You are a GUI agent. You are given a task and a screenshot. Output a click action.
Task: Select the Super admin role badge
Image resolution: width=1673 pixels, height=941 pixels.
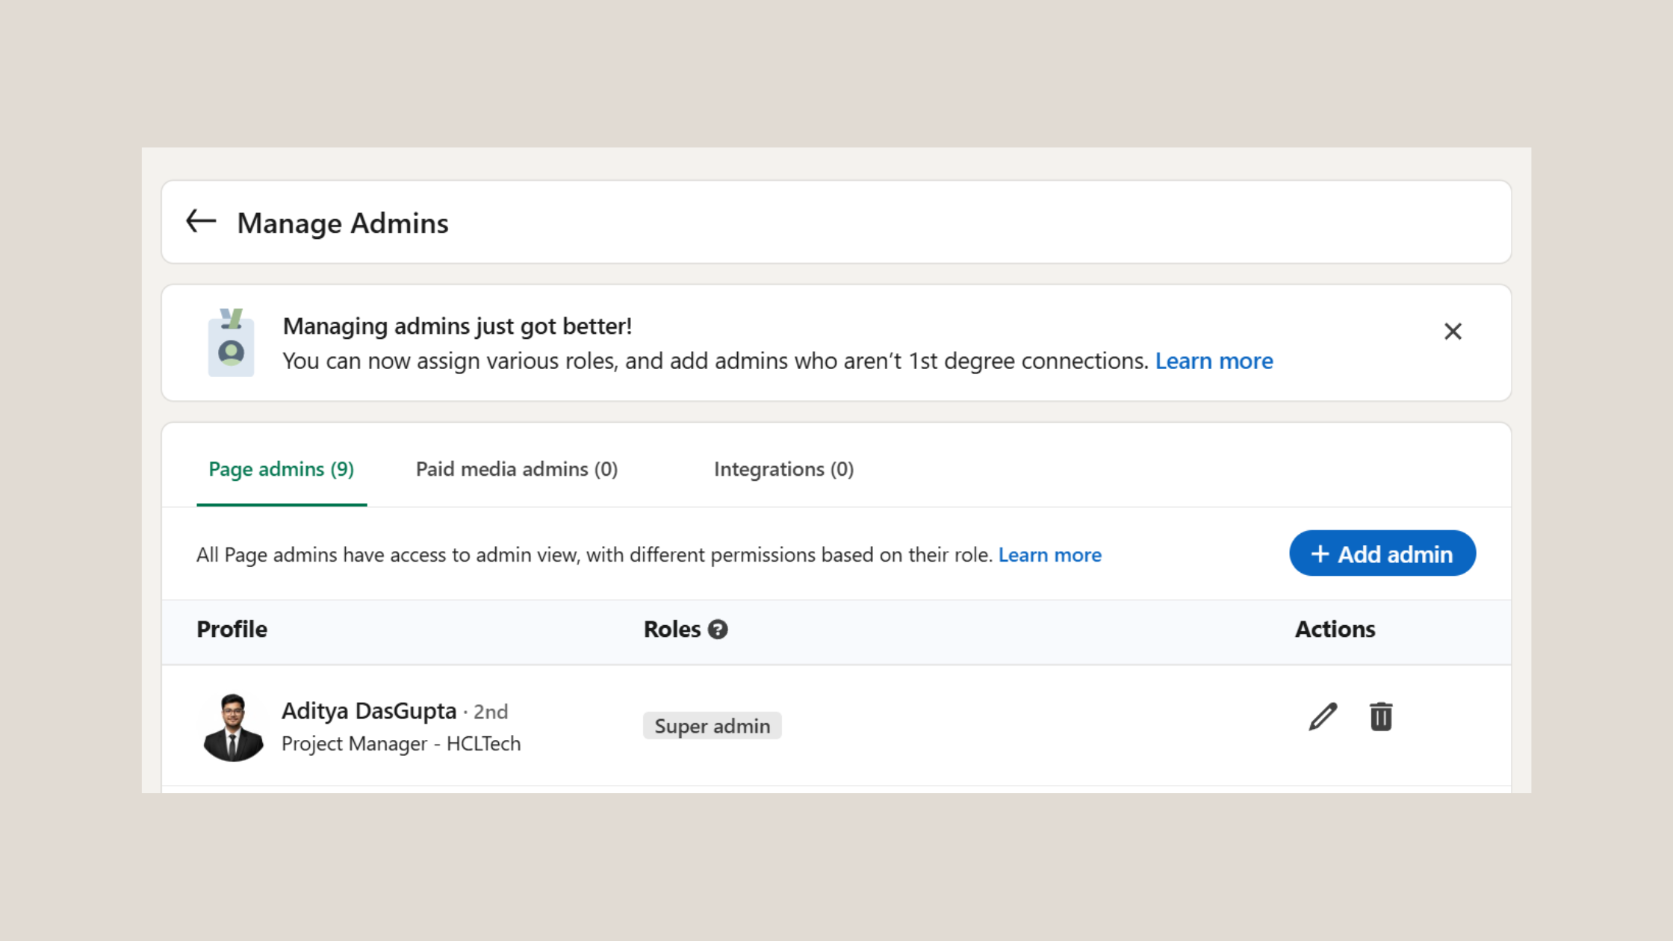pyautogui.click(x=713, y=726)
